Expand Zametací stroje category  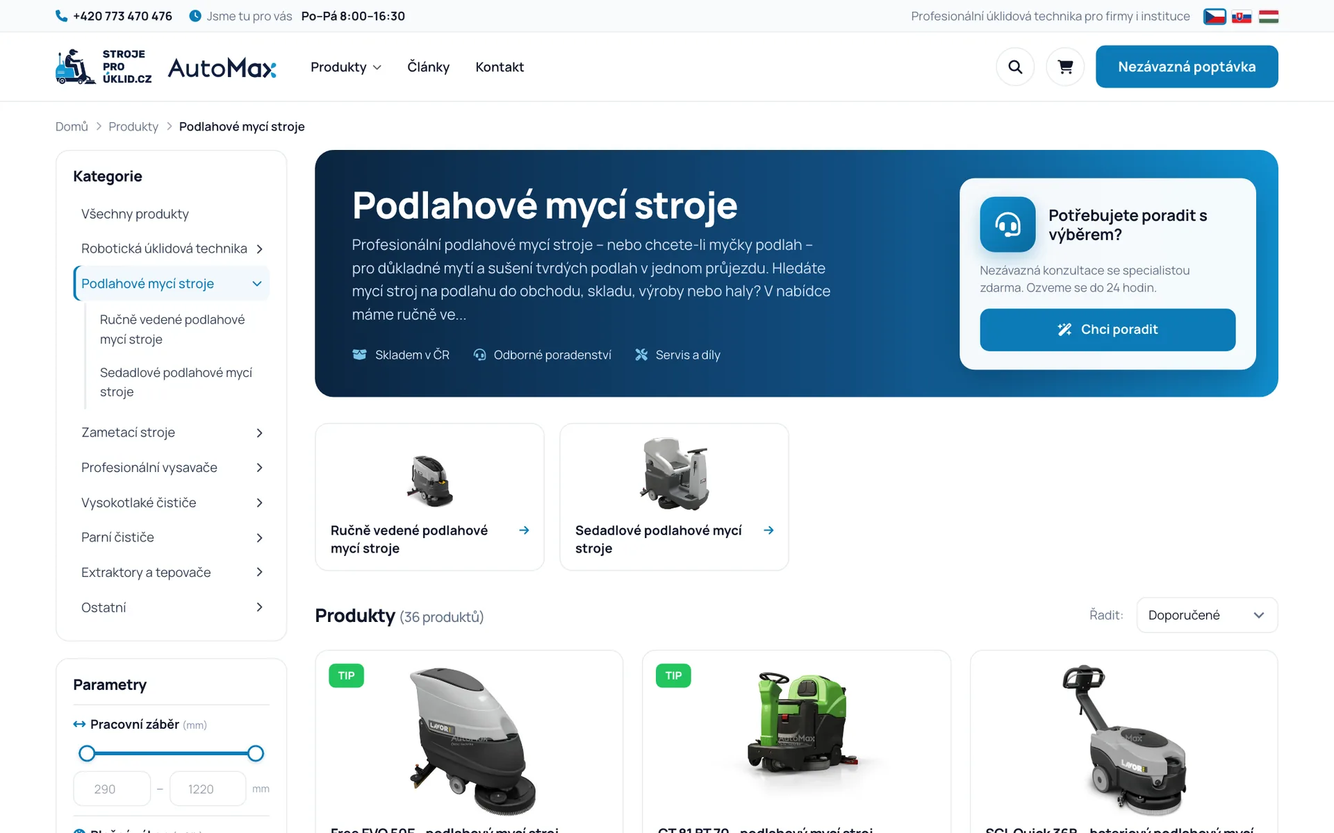(x=260, y=432)
